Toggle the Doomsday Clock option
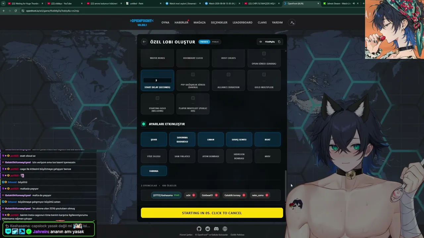Image resolution: width=424 pixels, height=238 pixels. [193, 58]
